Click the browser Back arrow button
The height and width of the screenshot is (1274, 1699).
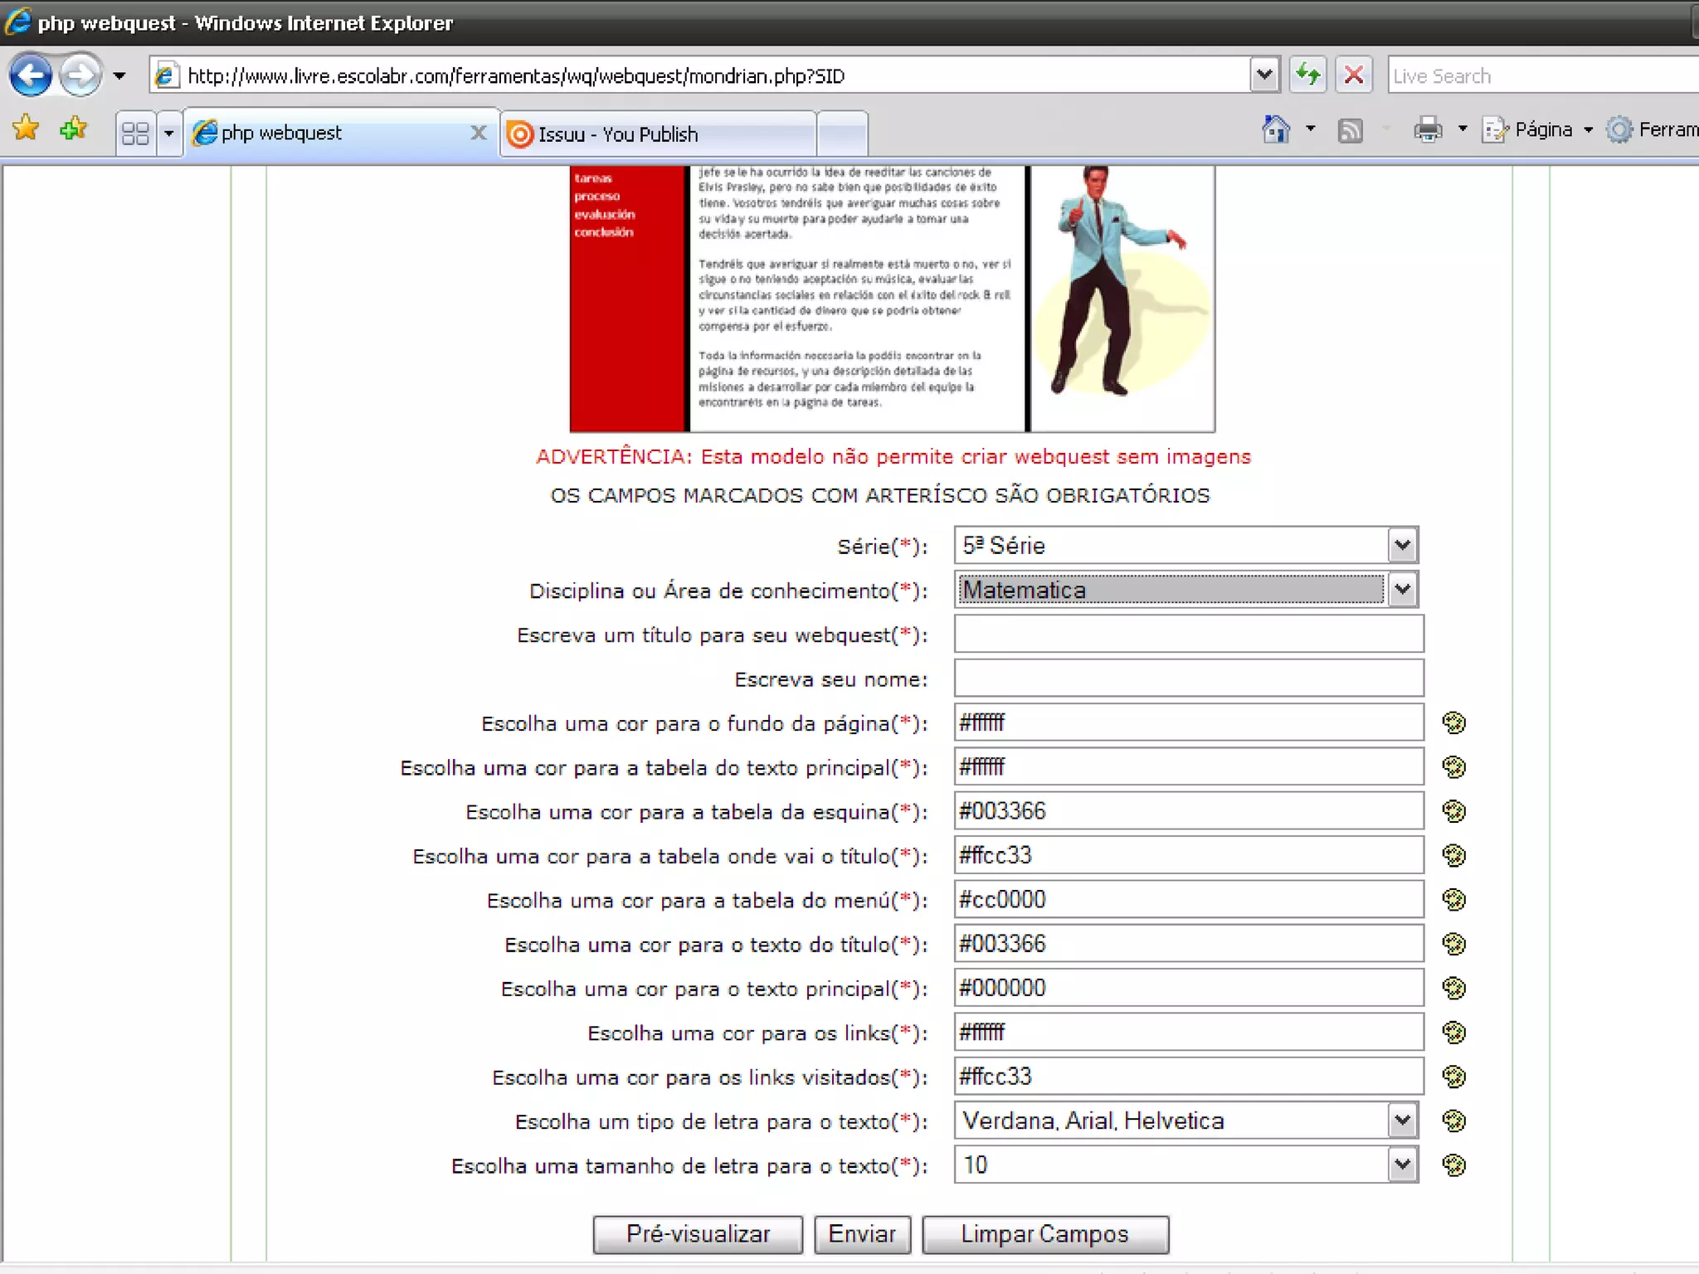31,75
